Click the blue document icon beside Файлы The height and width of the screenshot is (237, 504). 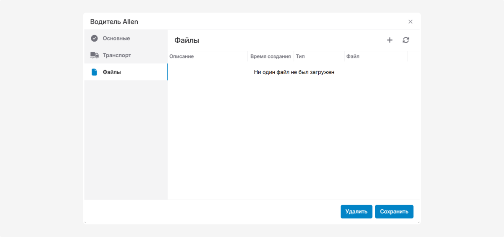(x=94, y=72)
